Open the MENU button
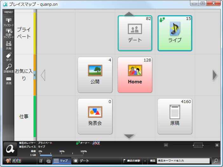The width and height of the screenshot is (223, 167). click(x=8, y=12)
